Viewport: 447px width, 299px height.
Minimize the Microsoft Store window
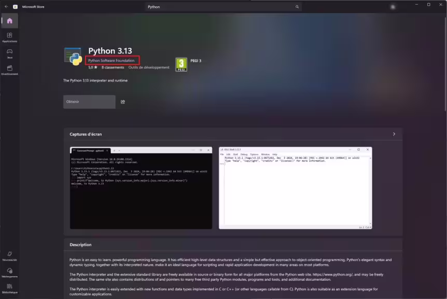point(416,5)
